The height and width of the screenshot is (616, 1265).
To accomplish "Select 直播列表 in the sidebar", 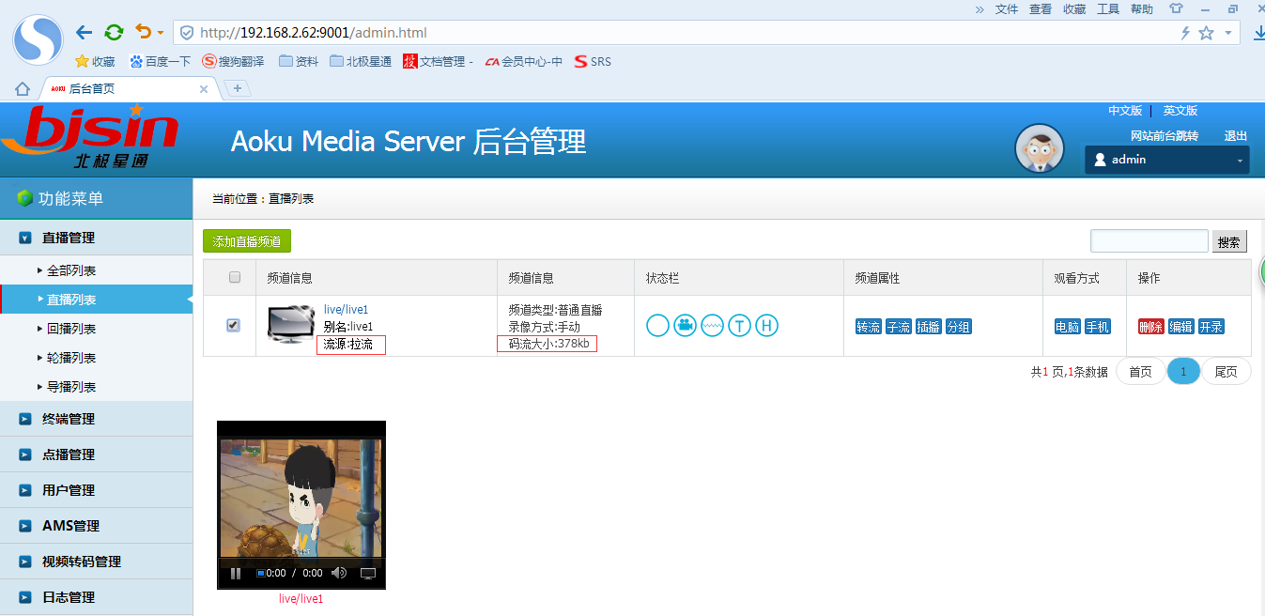I will pos(96,300).
